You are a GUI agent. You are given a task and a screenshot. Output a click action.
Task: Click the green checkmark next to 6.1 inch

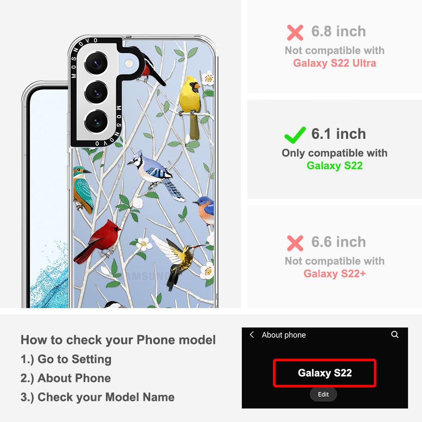tap(295, 135)
